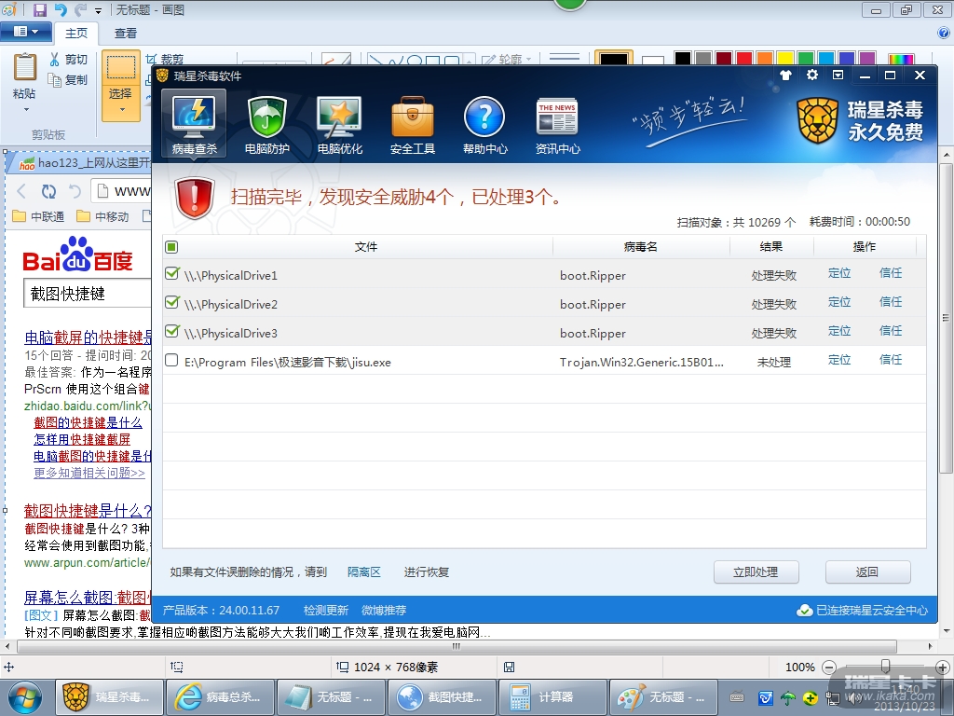The image size is (954, 716).
Task: Click the Paint zoom out minus button
Action: coord(828,668)
